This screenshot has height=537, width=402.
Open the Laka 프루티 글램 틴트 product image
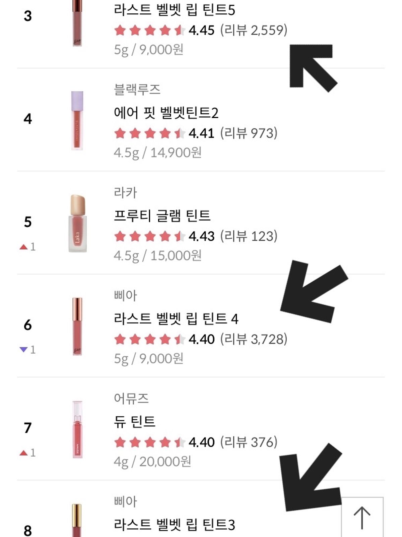tap(77, 223)
